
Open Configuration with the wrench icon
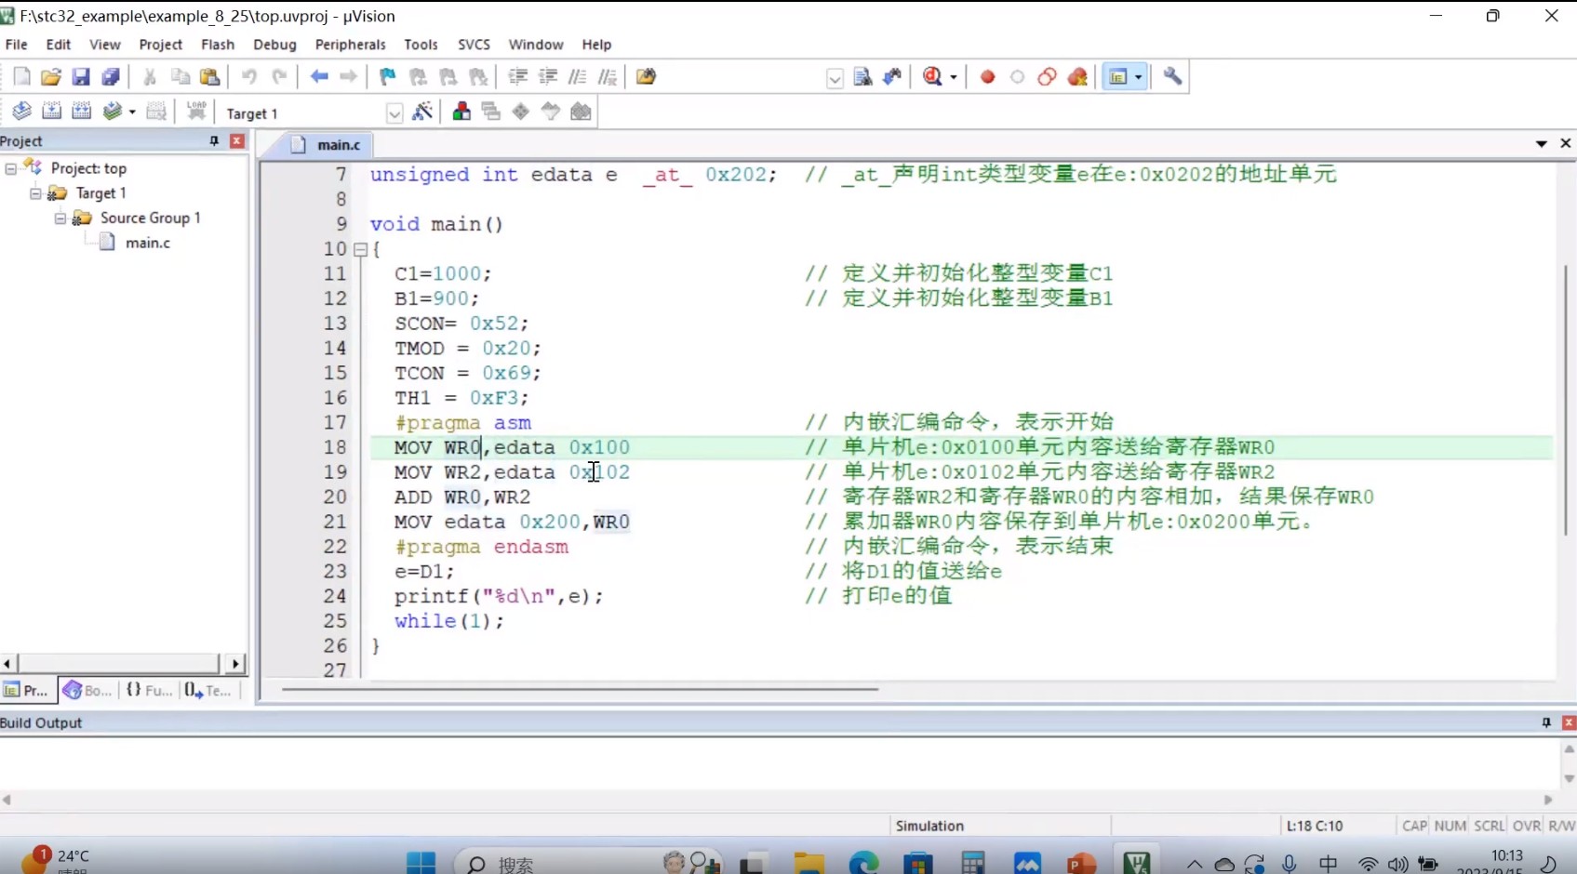coord(1172,77)
